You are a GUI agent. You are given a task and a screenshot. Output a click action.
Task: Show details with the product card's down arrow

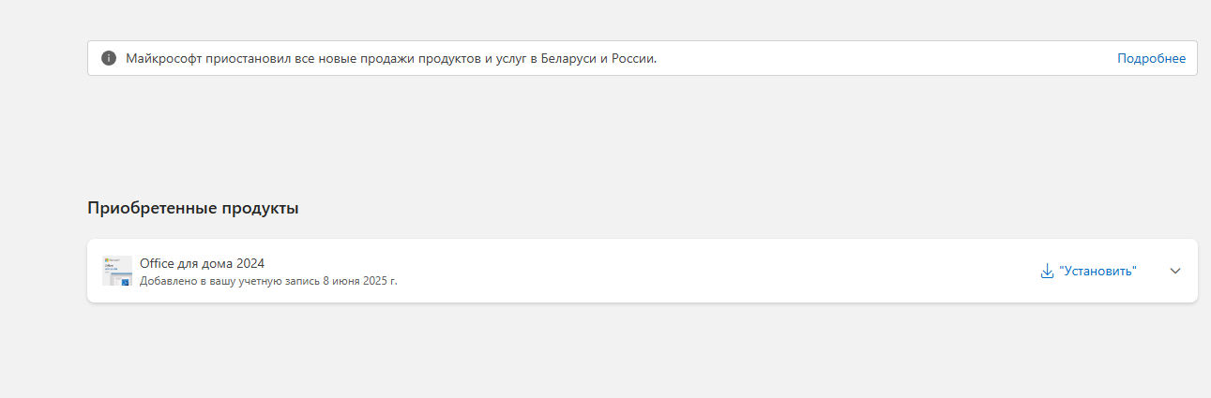click(x=1175, y=271)
